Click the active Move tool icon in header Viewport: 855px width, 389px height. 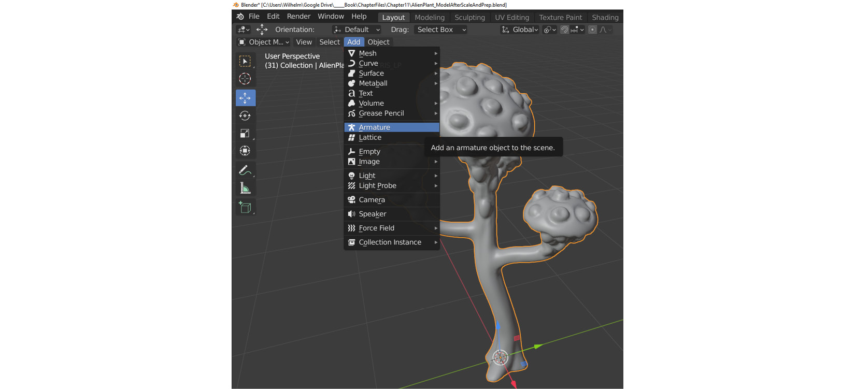[262, 30]
